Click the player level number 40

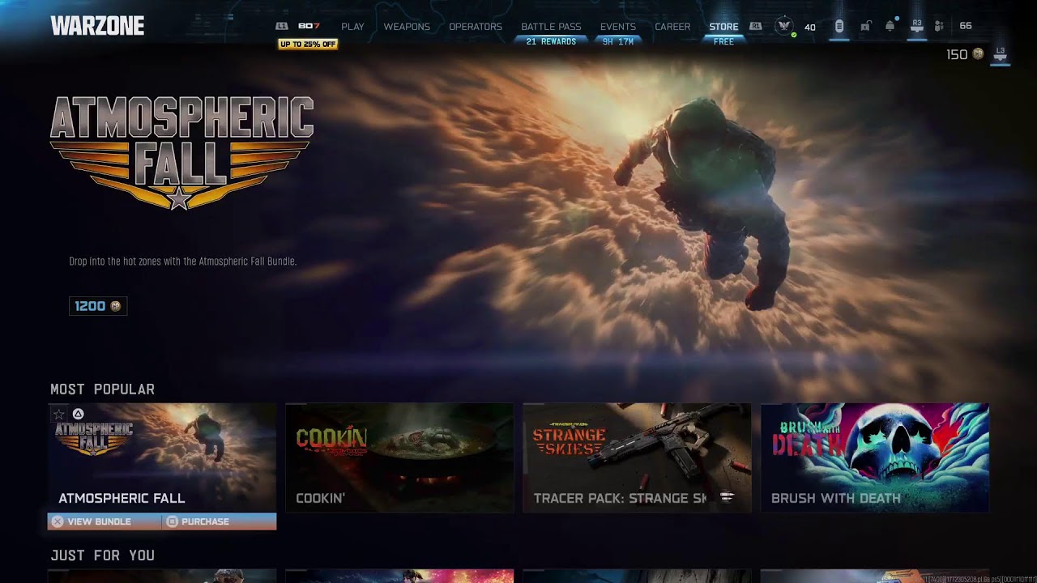(x=809, y=27)
